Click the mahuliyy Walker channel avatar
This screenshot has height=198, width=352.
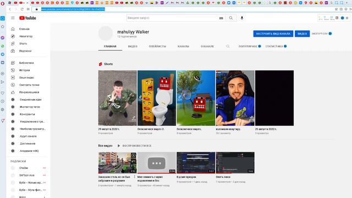pyautogui.click(x=106, y=33)
